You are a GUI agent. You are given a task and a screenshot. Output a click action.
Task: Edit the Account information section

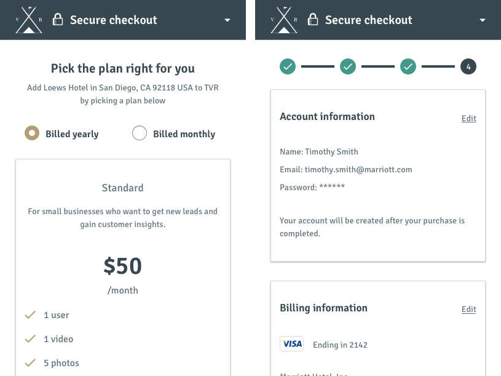point(469,119)
